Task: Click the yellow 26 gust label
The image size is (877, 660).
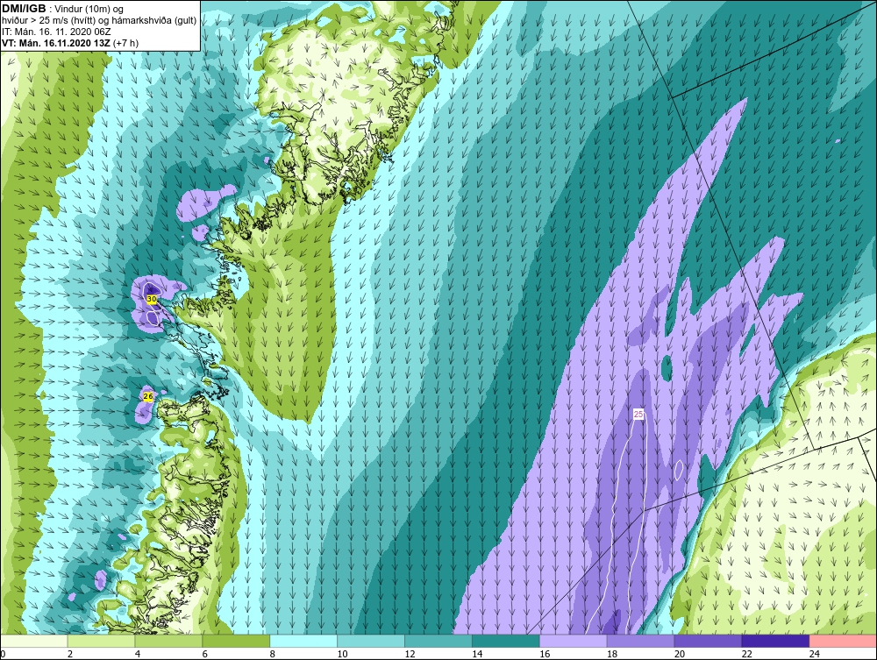Action: [x=148, y=396]
